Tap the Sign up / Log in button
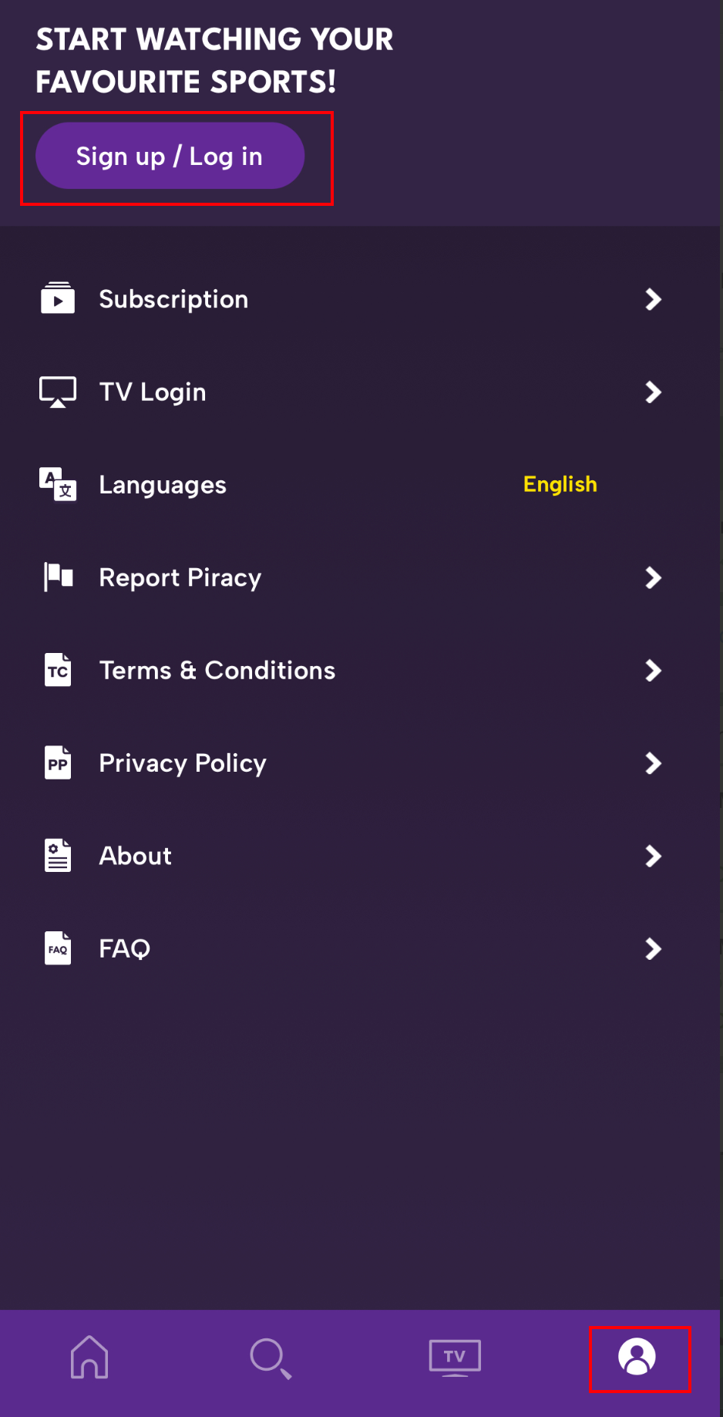This screenshot has width=723, height=1417. click(x=170, y=156)
